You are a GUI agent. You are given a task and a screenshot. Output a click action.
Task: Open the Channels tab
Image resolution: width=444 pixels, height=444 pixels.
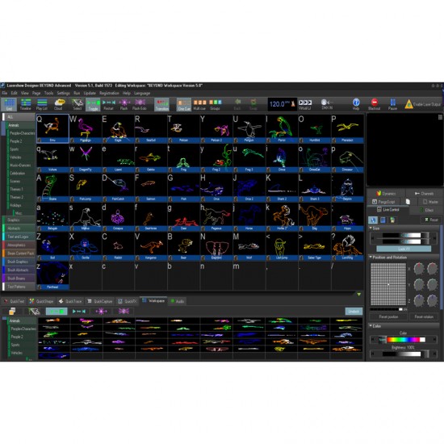pos(424,194)
